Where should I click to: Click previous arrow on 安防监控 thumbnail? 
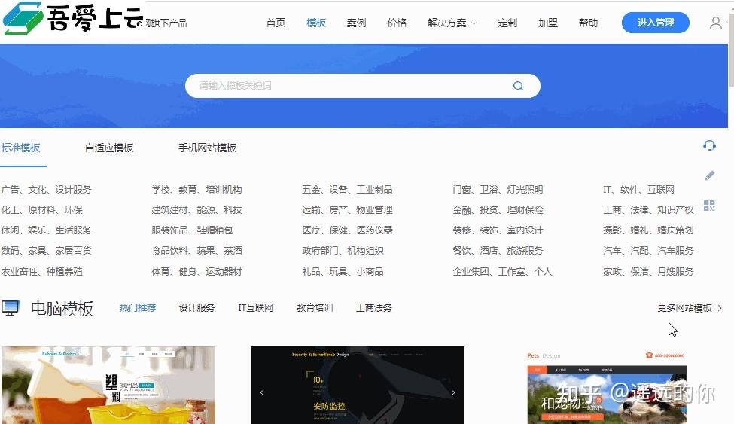pyautogui.click(x=262, y=392)
